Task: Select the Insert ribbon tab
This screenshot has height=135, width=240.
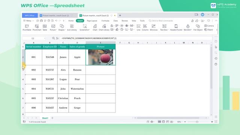Action: tap(80, 21)
